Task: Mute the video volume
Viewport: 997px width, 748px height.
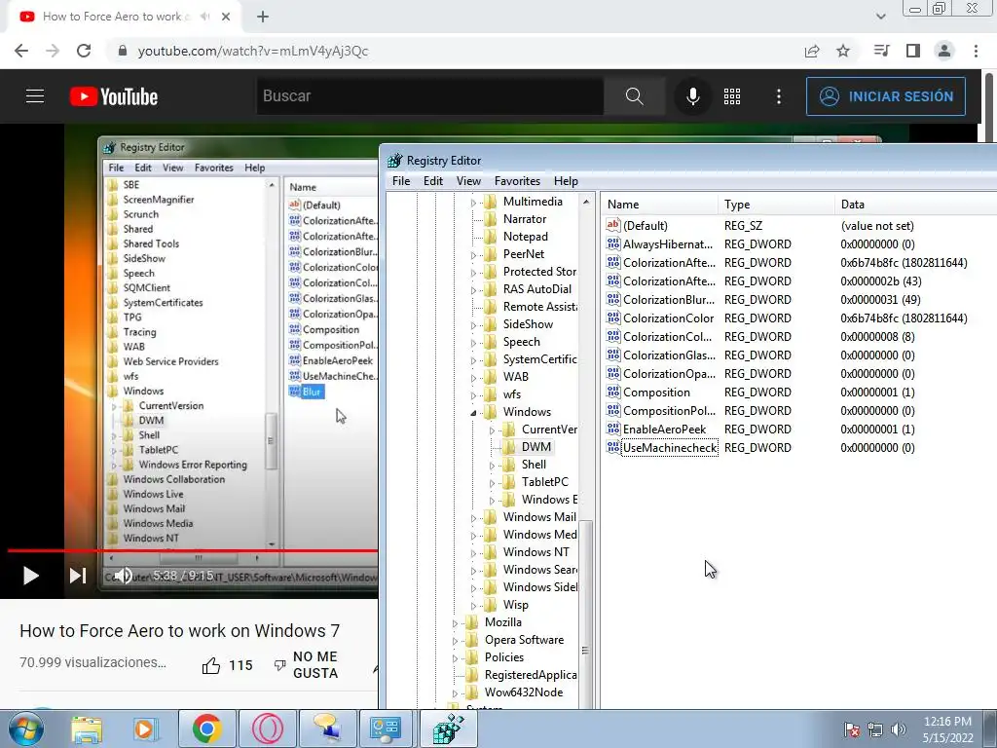Action: [x=124, y=576]
